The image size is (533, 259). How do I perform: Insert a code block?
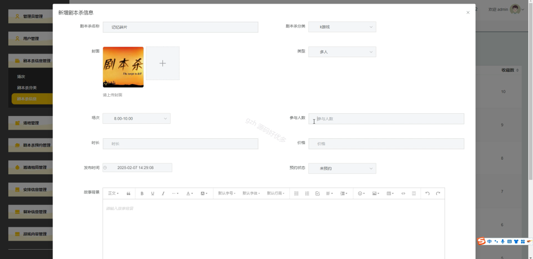(x=403, y=193)
